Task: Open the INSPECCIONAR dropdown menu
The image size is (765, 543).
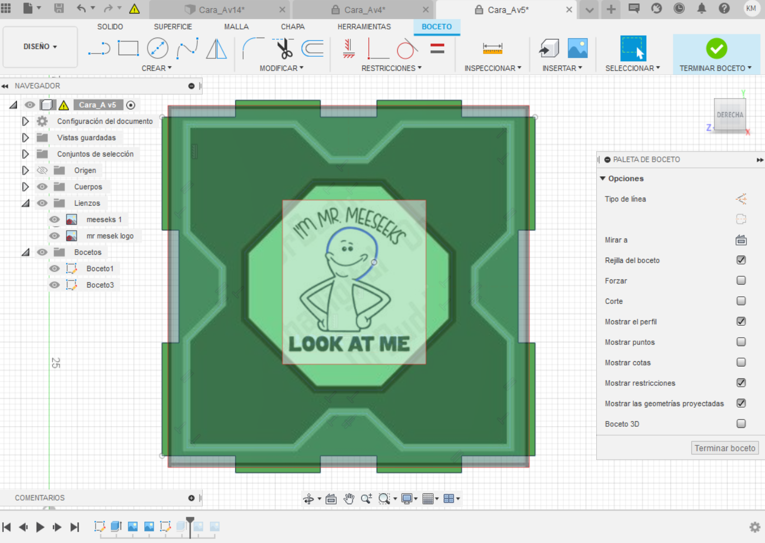Action: click(x=493, y=68)
